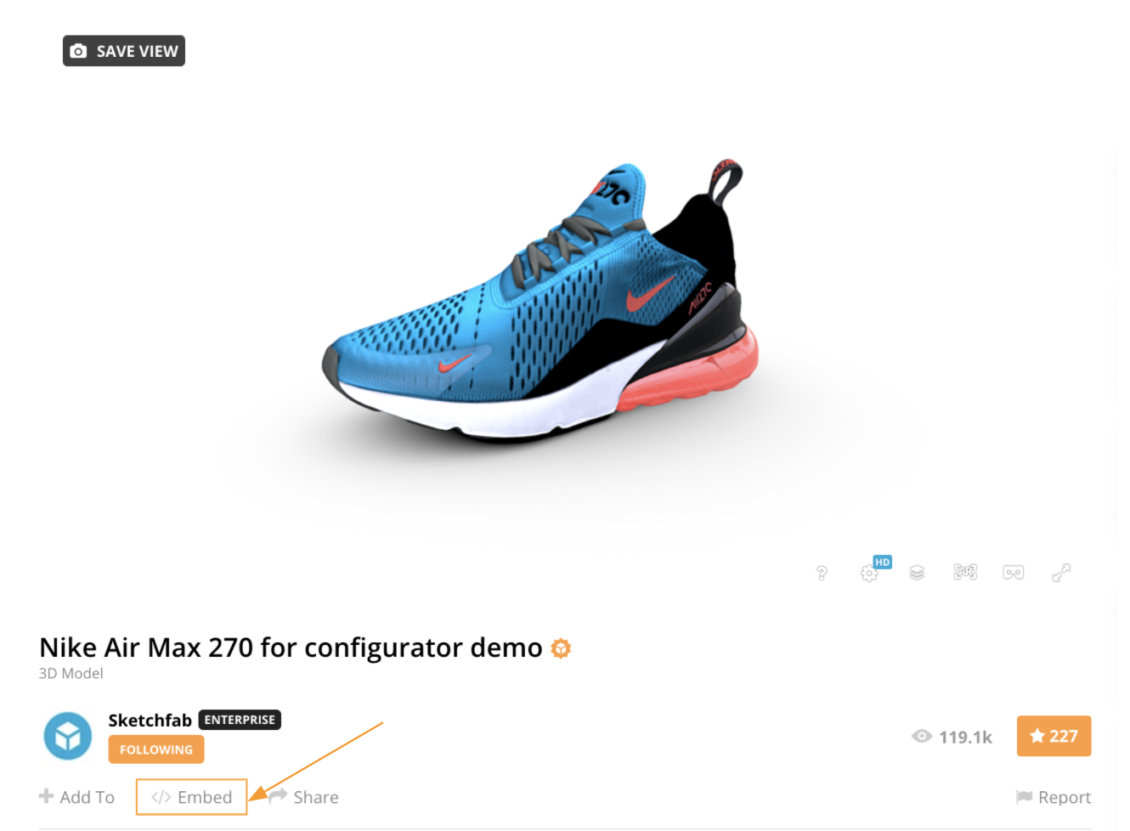This screenshot has width=1130, height=831.
Task: Click the Enterprise badge
Action: tap(240, 720)
